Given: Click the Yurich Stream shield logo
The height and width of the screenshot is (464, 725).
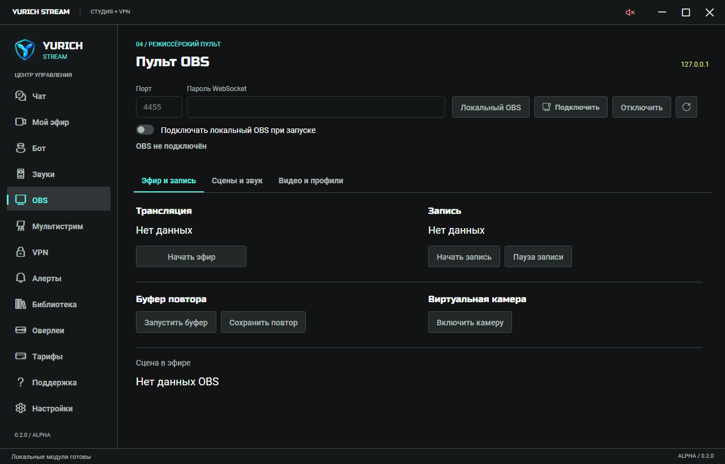Looking at the screenshot, I should point(25,50).
